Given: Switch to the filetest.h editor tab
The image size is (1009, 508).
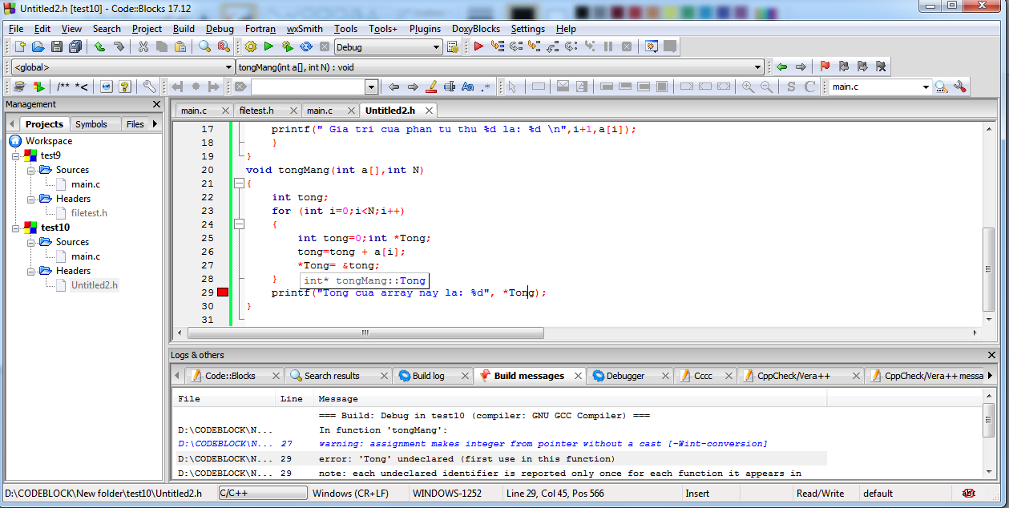Looking at the screenshot, I should pyautogui.click(x=256, y=111).
